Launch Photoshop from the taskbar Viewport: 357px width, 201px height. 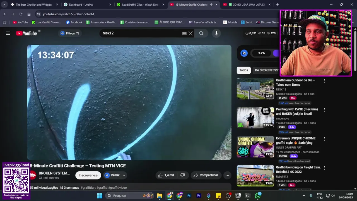coord(189,196)
